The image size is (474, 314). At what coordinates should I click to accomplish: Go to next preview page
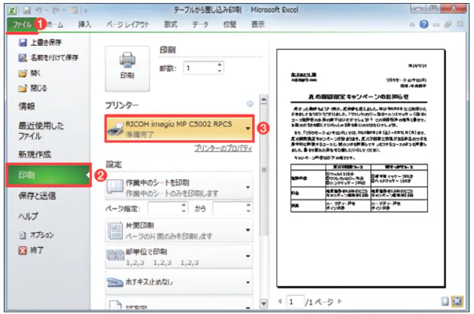pos(339,301)
